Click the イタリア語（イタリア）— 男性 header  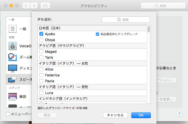click(92, 87)
